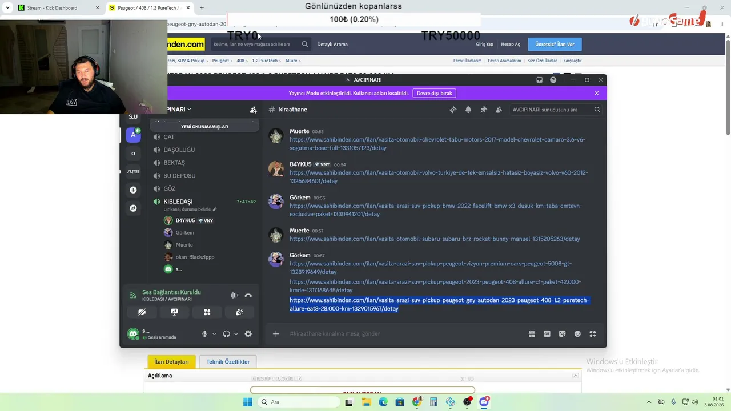Open the Windows Start menu
Viewport: 731px width, 411px height.
click(x=247, y=402)
